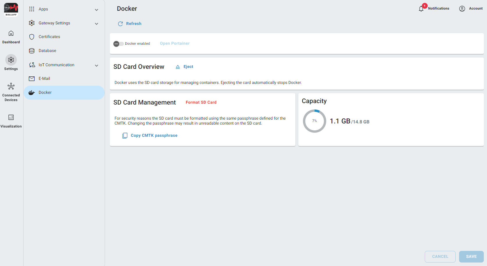Click the Format SD Card button
This screenshot has width=487, height=266.
click(x=201, y=103)
